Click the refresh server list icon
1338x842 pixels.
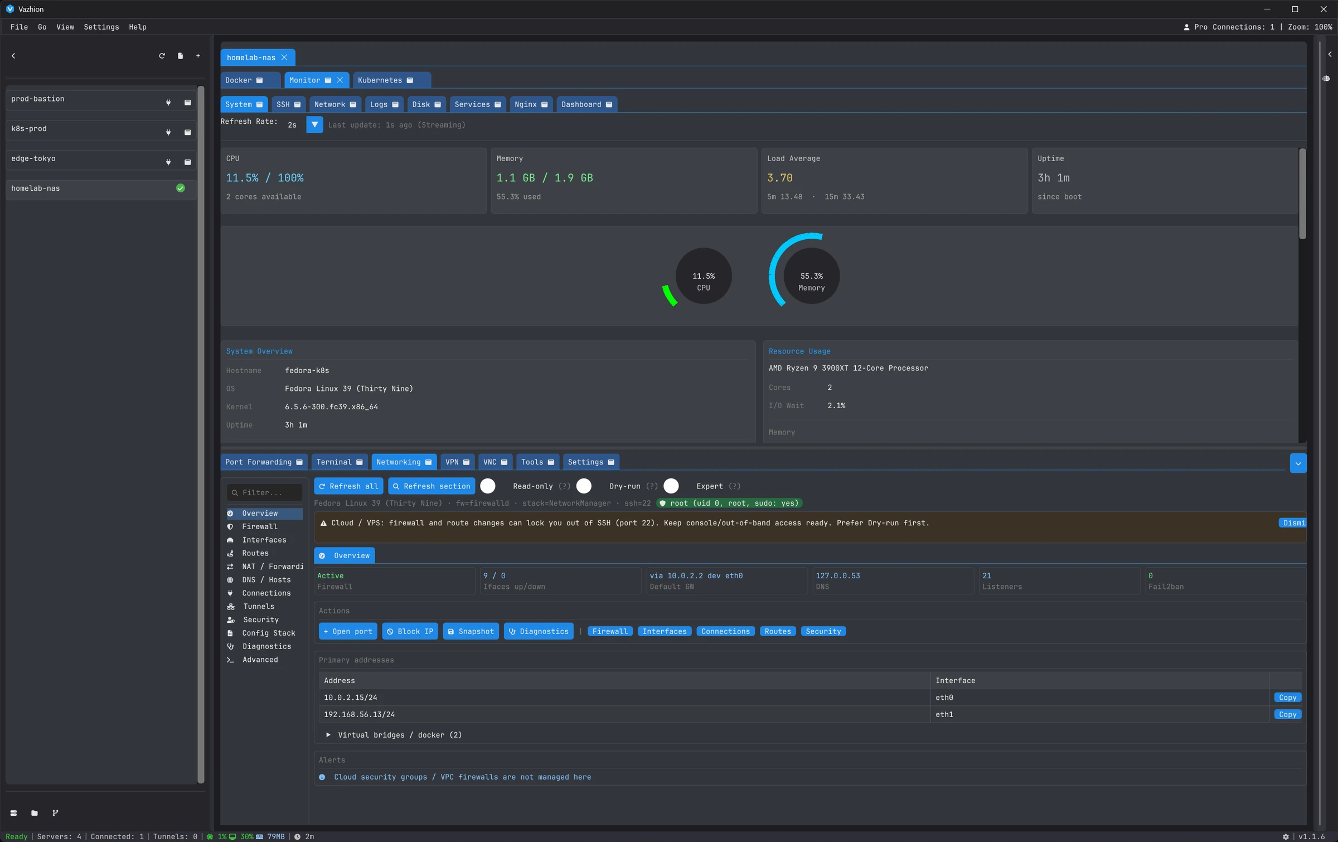(x=162, y=56)
